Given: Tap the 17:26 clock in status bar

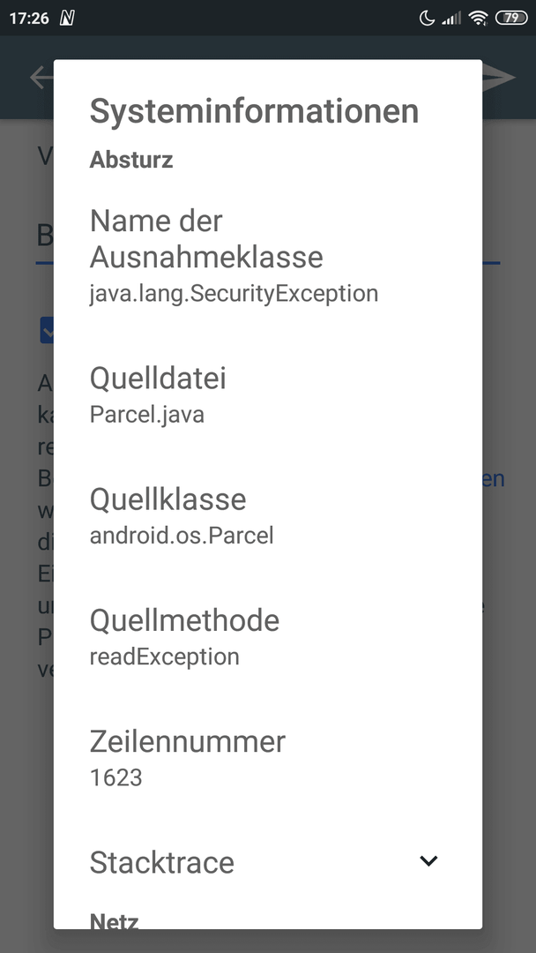Looking at the screenshot, I should point(29,19).
